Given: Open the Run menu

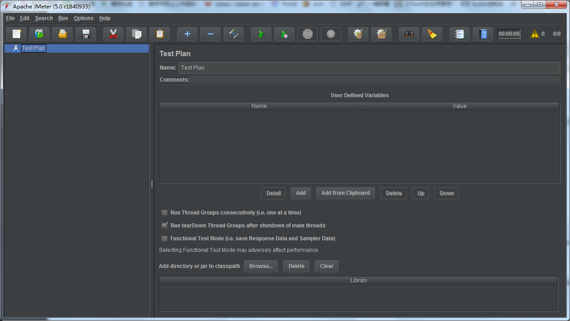Looking at the screenshot, I should (63, 18).
